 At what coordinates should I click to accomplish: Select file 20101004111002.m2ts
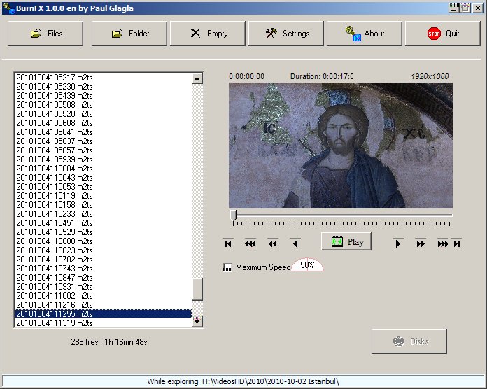click(x=103, y=295)
